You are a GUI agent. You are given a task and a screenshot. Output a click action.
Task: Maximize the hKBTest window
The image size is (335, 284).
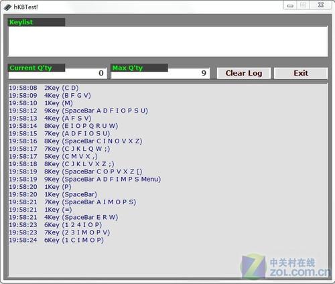click(303, 5)
